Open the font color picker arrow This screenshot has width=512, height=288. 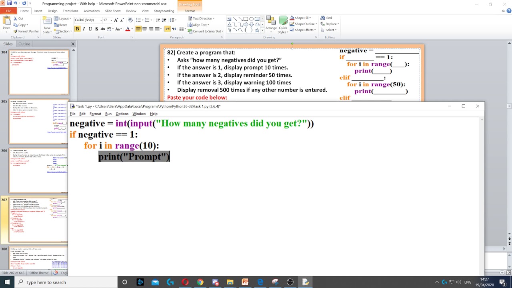pos(132,29)
